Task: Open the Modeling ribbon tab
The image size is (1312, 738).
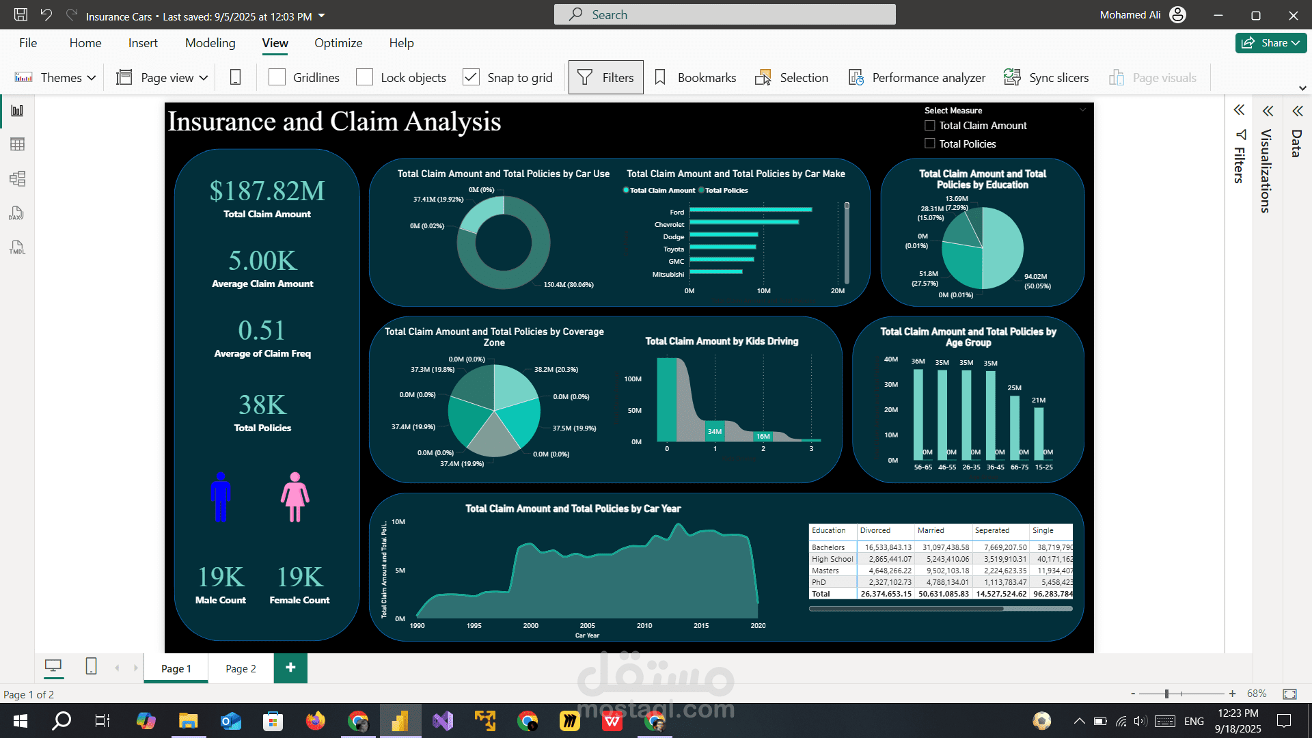Action: 210,43
